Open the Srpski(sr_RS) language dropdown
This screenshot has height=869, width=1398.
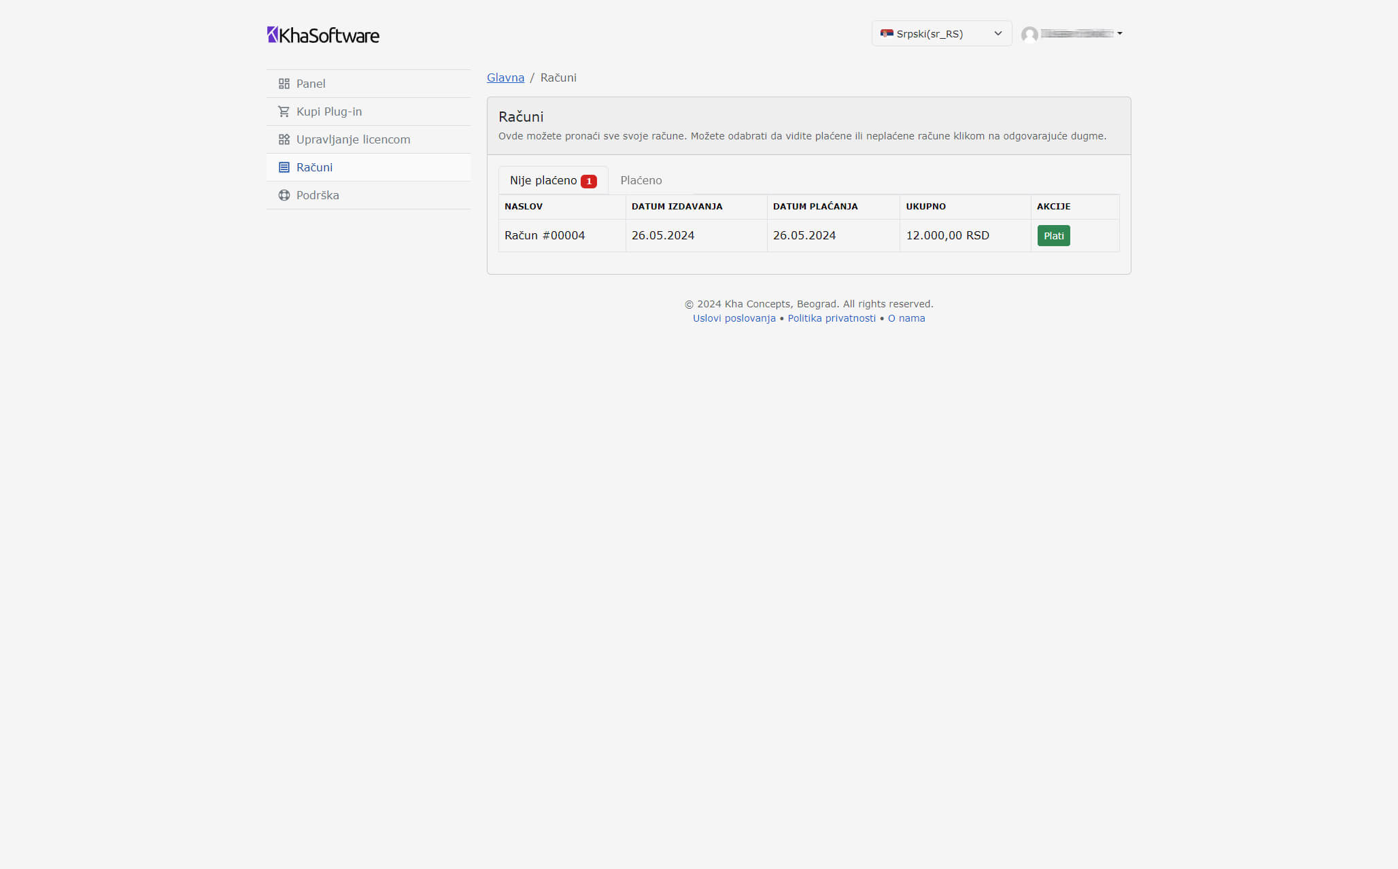click(x=942, y=33)
